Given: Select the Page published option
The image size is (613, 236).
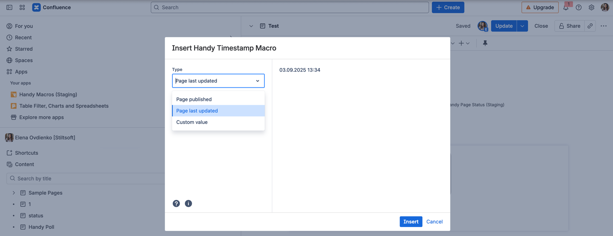Looking at the screenshot, I should tap(194, 99).
